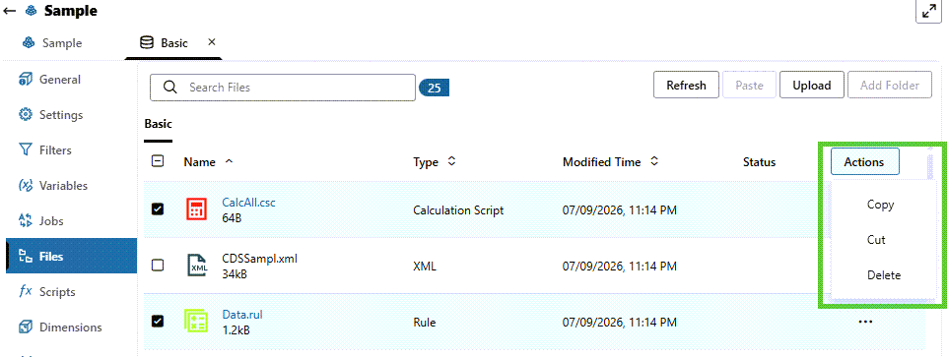The width and height of the screenshot is (947, 357).
Task: Click the Add Folder button
Action: (x=890, y=85)
